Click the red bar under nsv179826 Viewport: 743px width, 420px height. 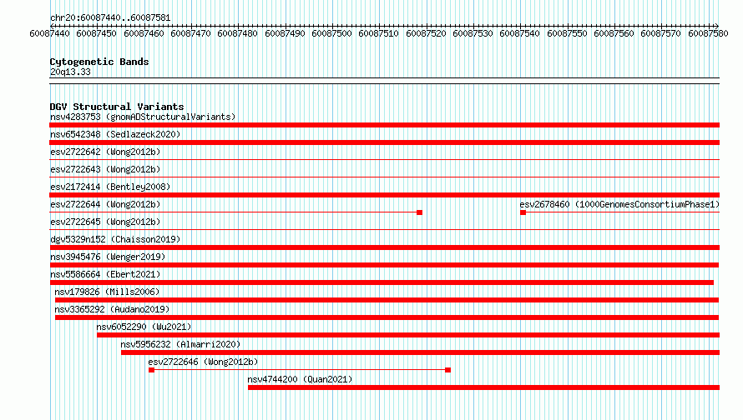pos(387,300)
